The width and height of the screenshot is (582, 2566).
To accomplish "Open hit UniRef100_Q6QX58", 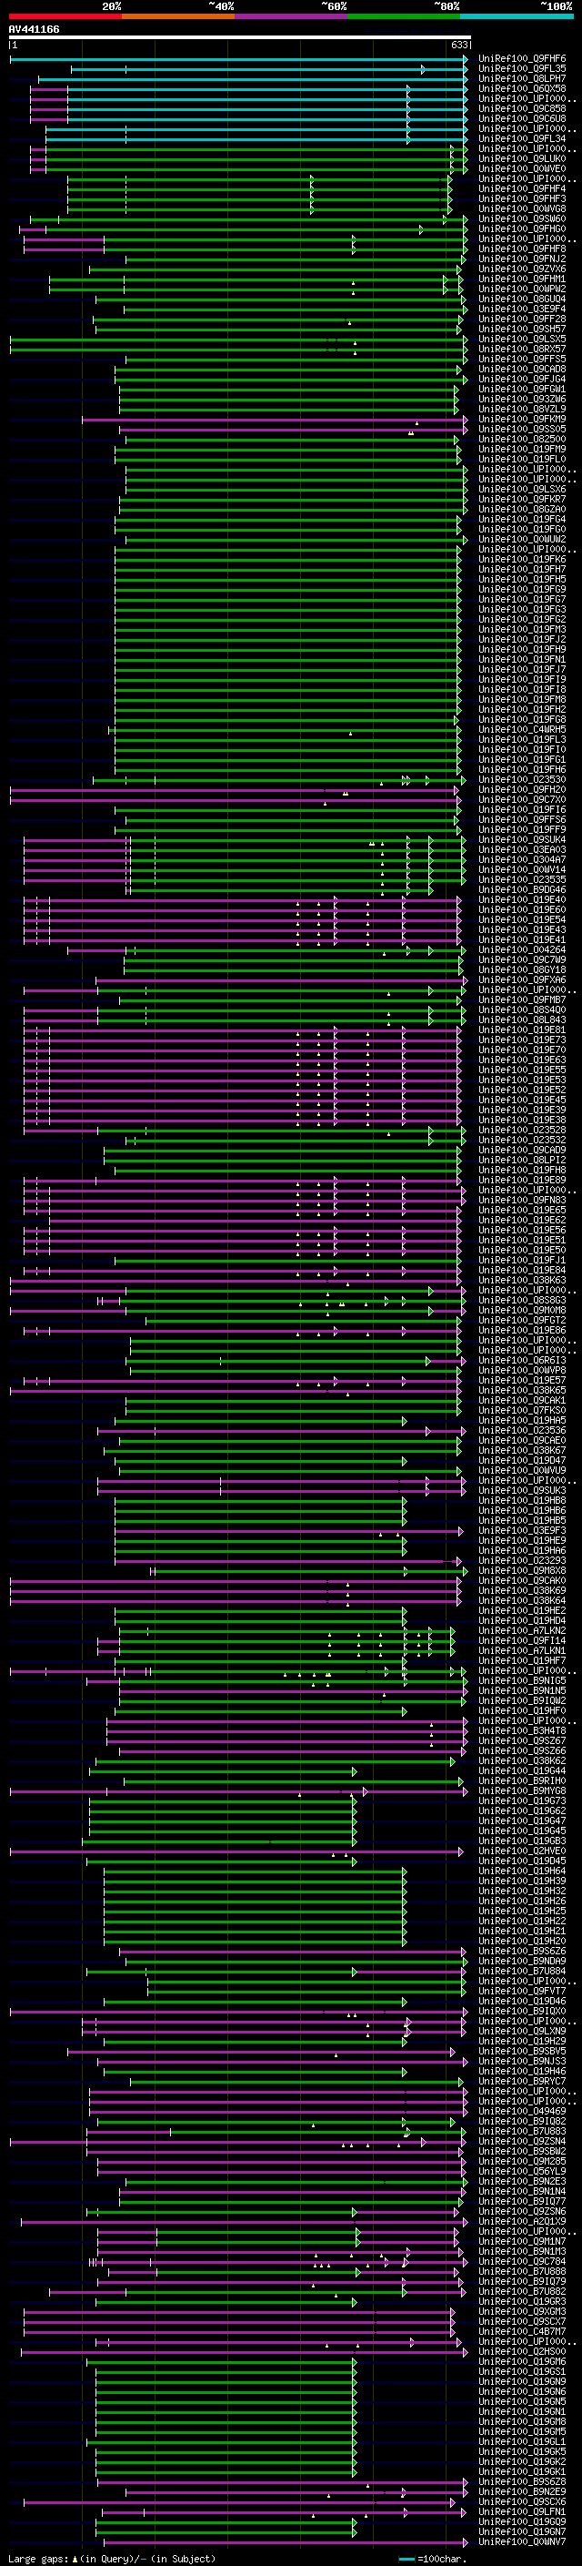I will point(522,88).
